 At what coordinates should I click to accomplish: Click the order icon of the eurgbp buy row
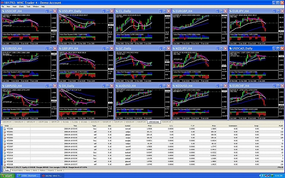[x=5, y=141]
